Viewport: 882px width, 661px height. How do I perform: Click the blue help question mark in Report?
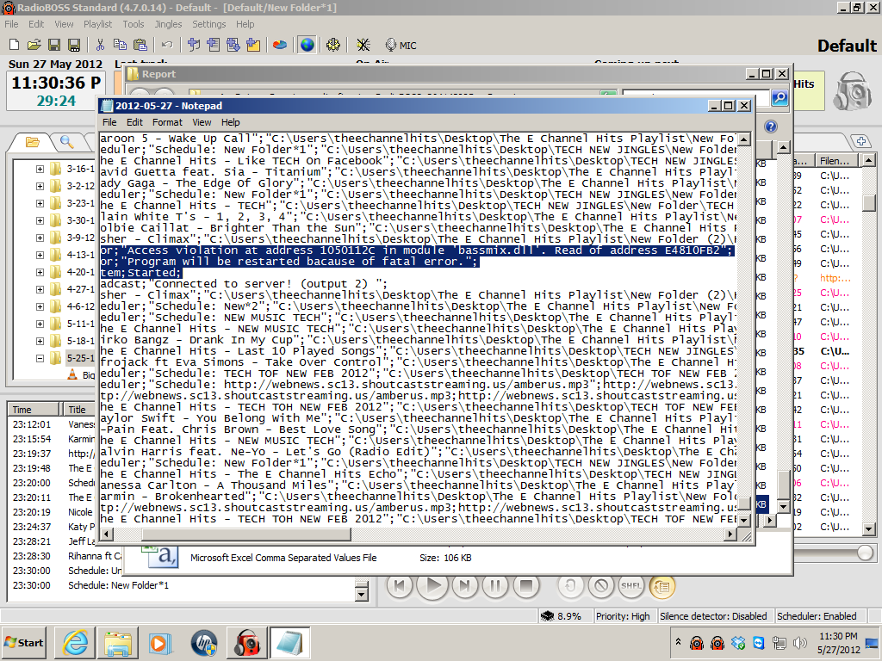[771, 127]
